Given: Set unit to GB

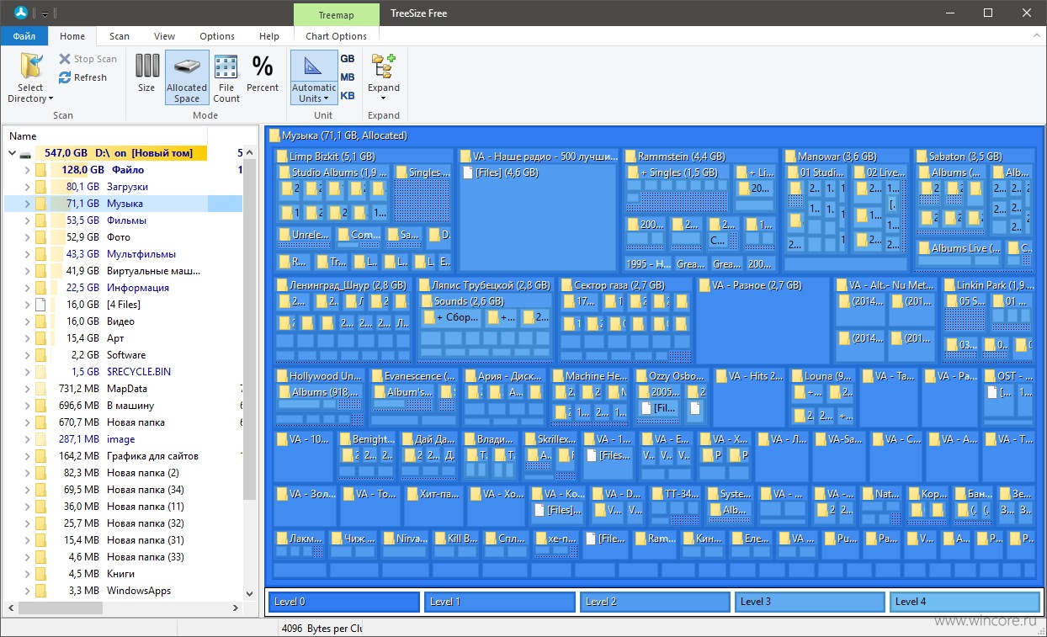Looking at the screenshot, I should coord(348,59).
